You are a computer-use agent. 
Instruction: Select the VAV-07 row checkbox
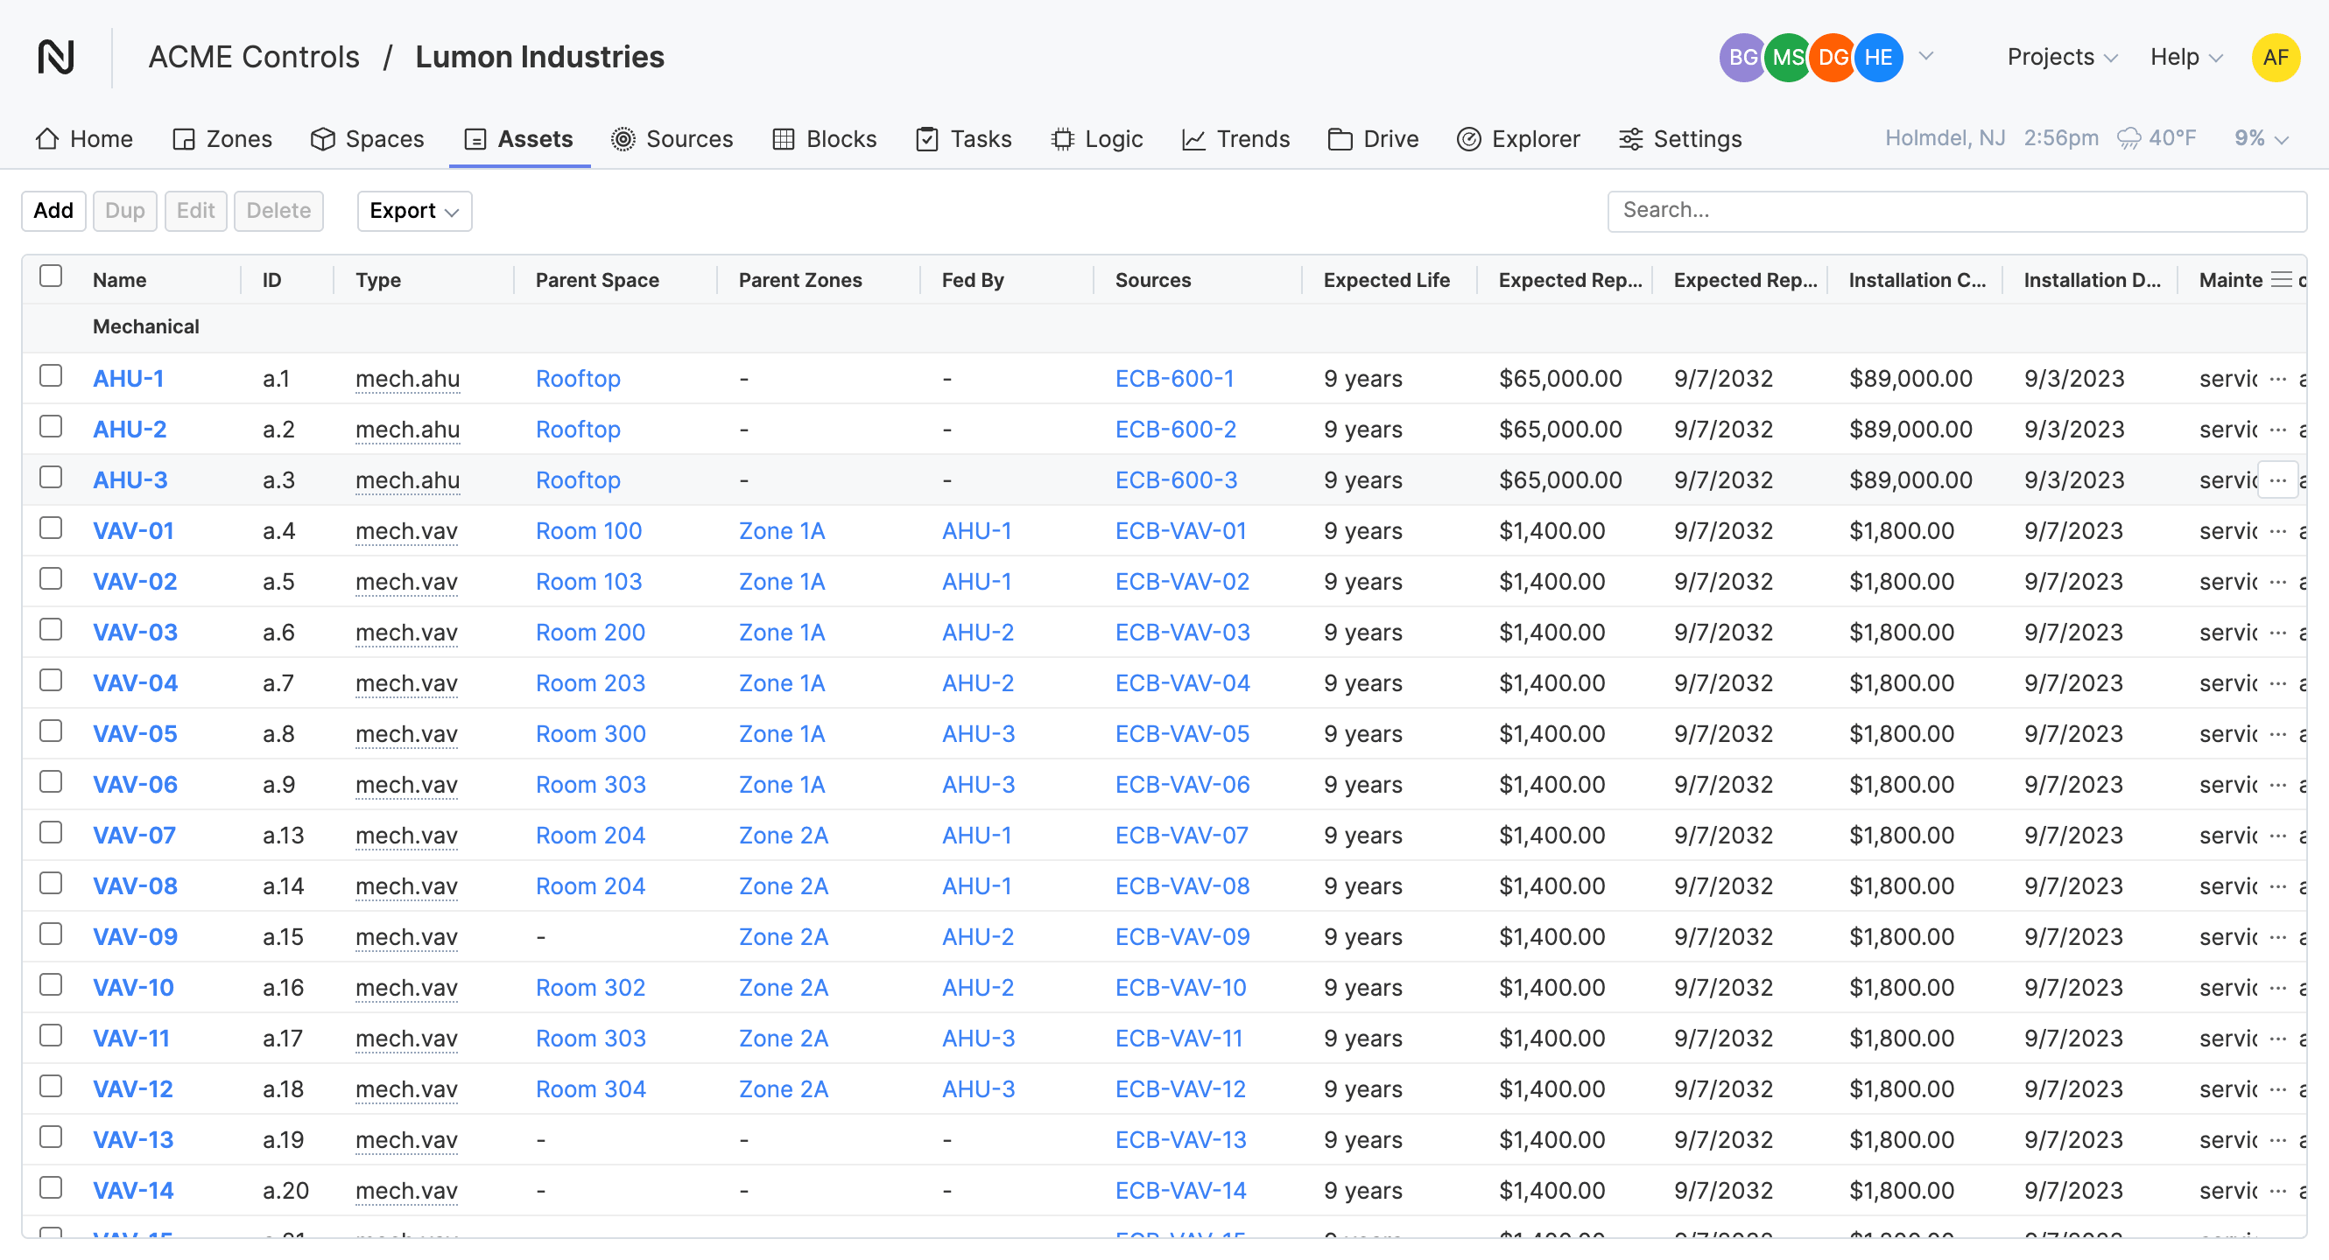[x=52, y=833]
